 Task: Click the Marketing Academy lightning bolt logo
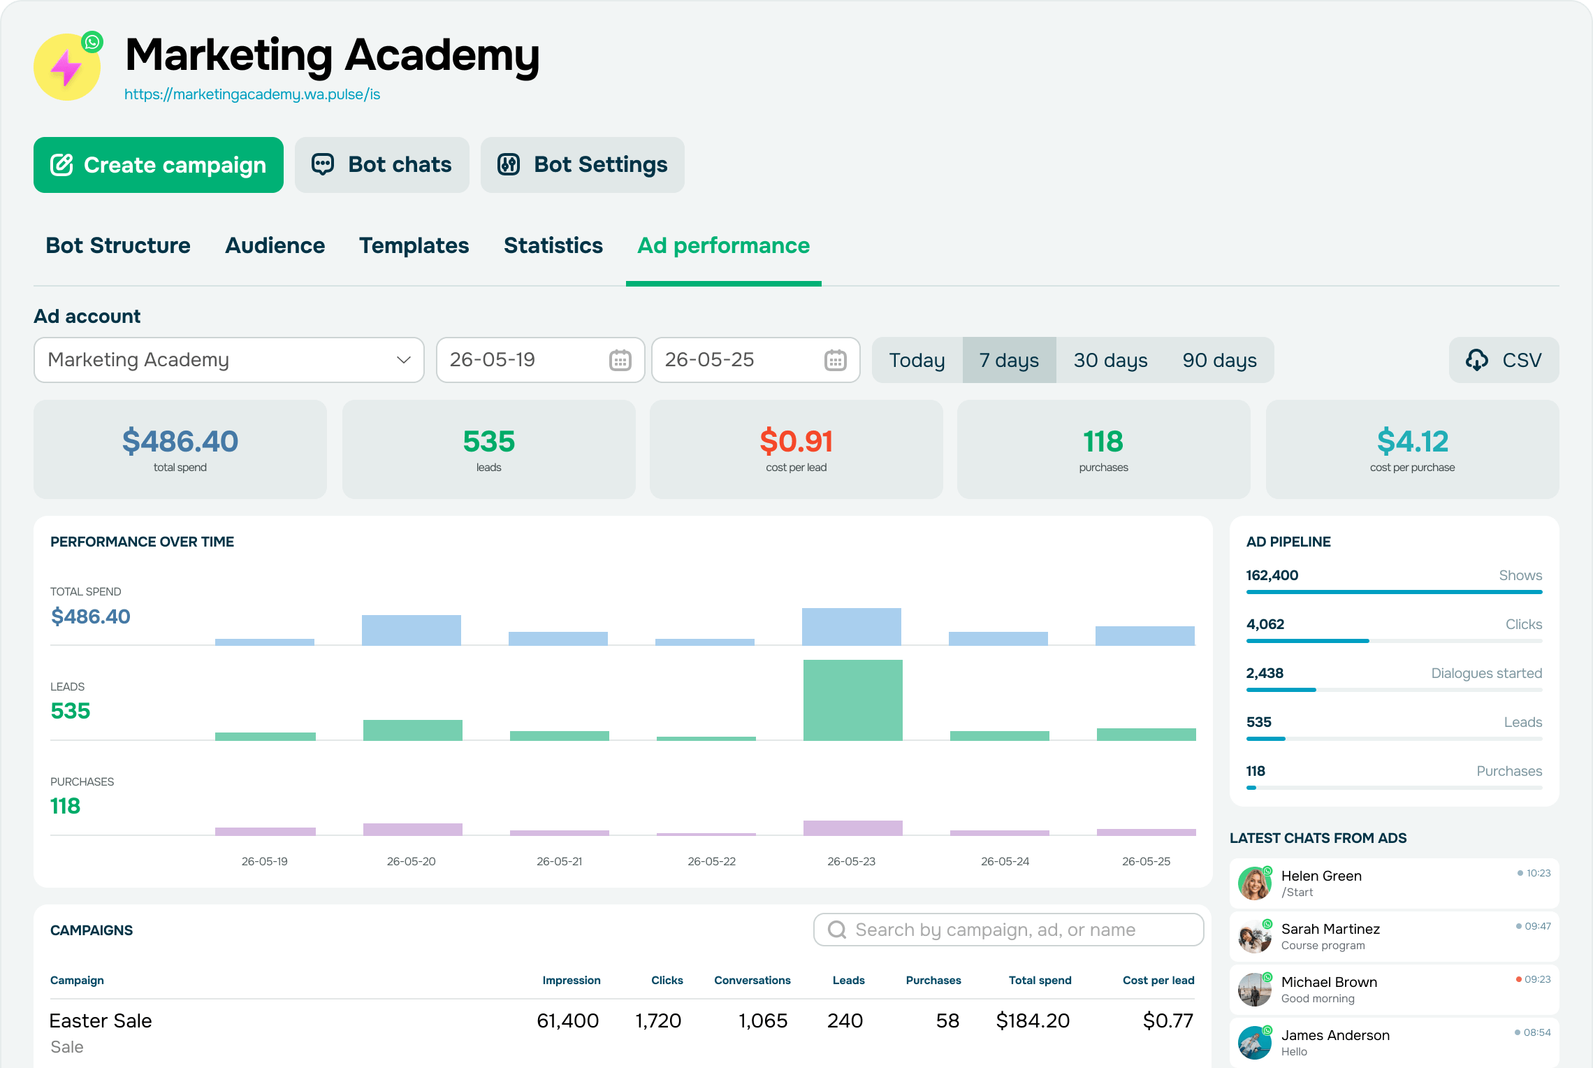[x=67, y=67]
